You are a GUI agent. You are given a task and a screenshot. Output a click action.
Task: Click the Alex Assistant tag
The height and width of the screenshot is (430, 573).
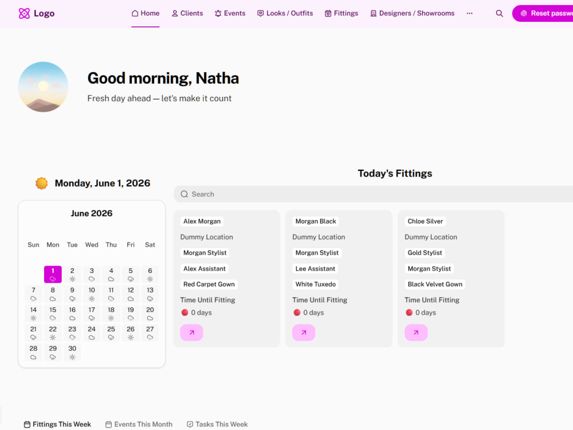pos(205,268)
